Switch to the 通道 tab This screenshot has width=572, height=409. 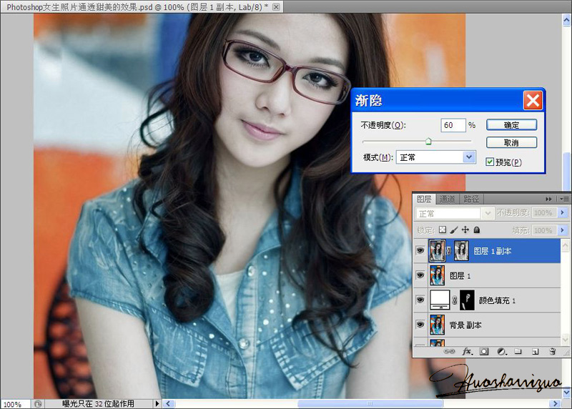[x=448, y=199]
